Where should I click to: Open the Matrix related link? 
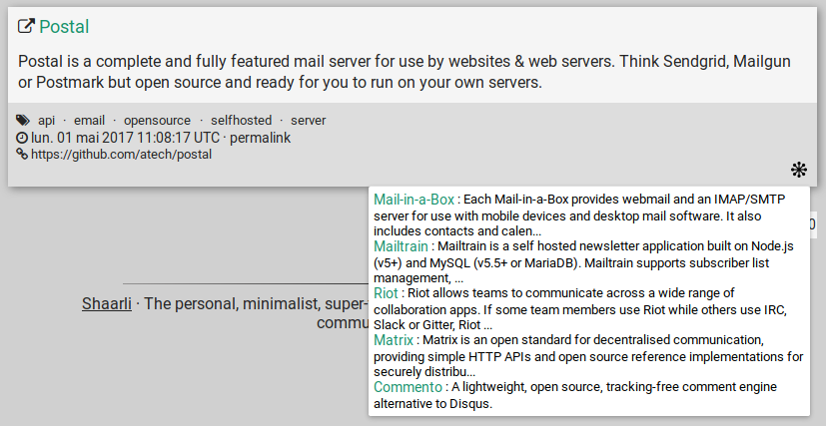(x=394, y=340)
